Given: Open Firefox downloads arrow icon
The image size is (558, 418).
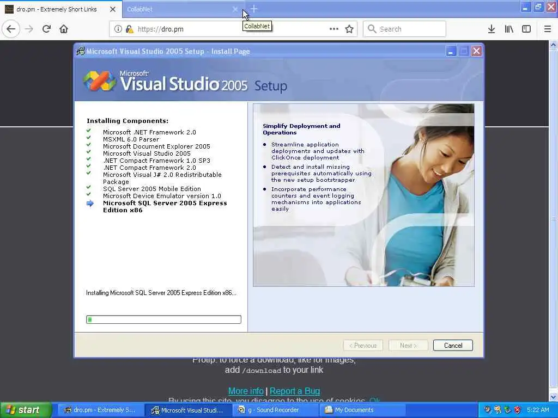Looking at the screenshot, I should pos(492,29).
